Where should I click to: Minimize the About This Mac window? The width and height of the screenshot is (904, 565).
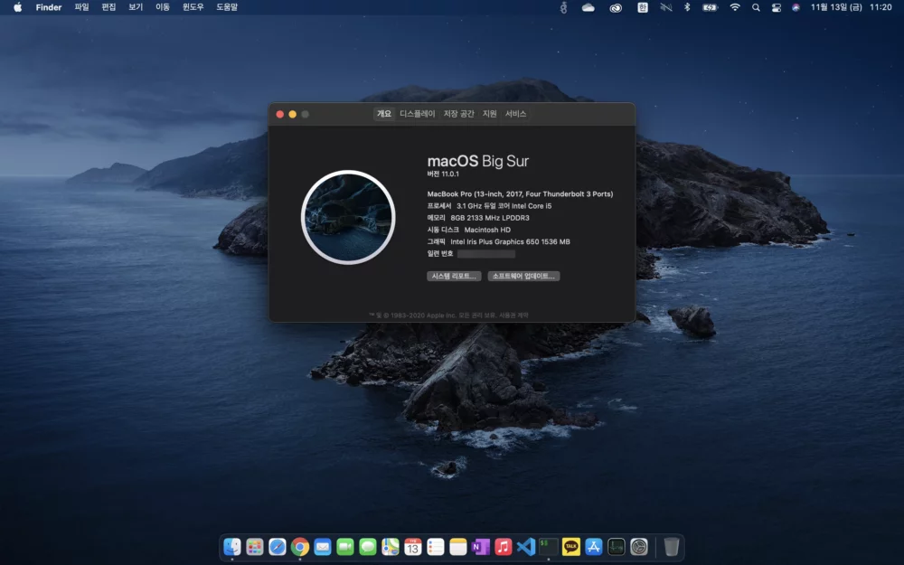pos(292,114)
